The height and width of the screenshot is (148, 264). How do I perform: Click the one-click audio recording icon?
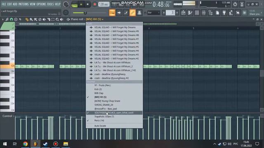[x=238, y=13]
